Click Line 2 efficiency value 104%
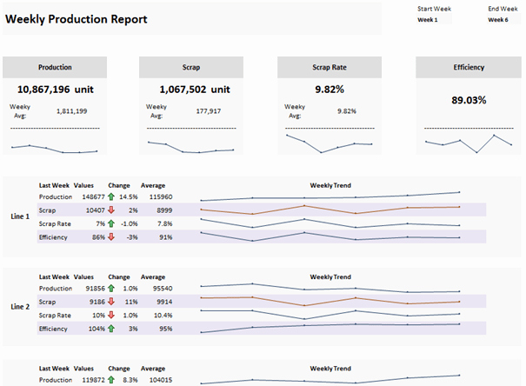The width and height of the screenshot is (526, 386). (97, 329)
